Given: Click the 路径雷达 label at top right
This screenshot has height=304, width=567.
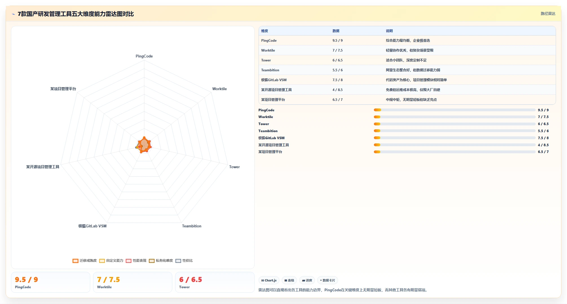Looking at the screenshot, I should (548, 14).
